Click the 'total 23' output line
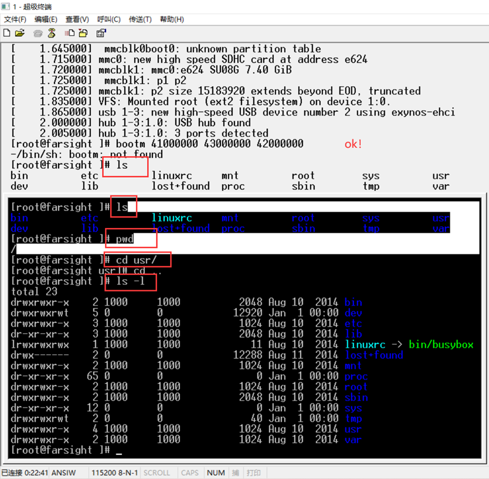The width and height of the screenshot is (489, 479). (34, 291)
